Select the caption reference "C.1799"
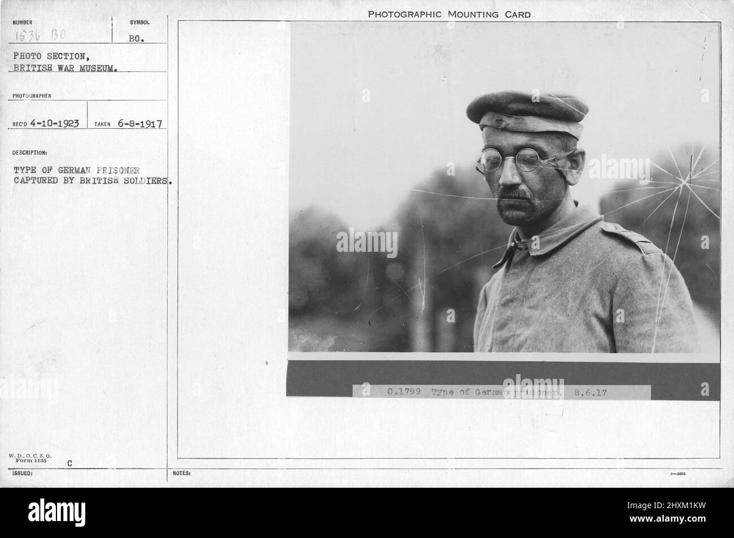734x538 pixels. pos(404,392)
